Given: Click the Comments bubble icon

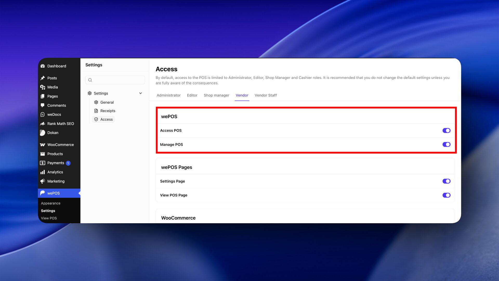Looking at the screenshot, I should click(43, 105).
